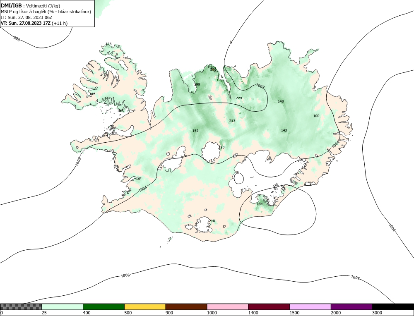Screen dimensions: 414x316
Task: Pick the dark green 400–500 legend swatch
Action: tap(103, 306)
